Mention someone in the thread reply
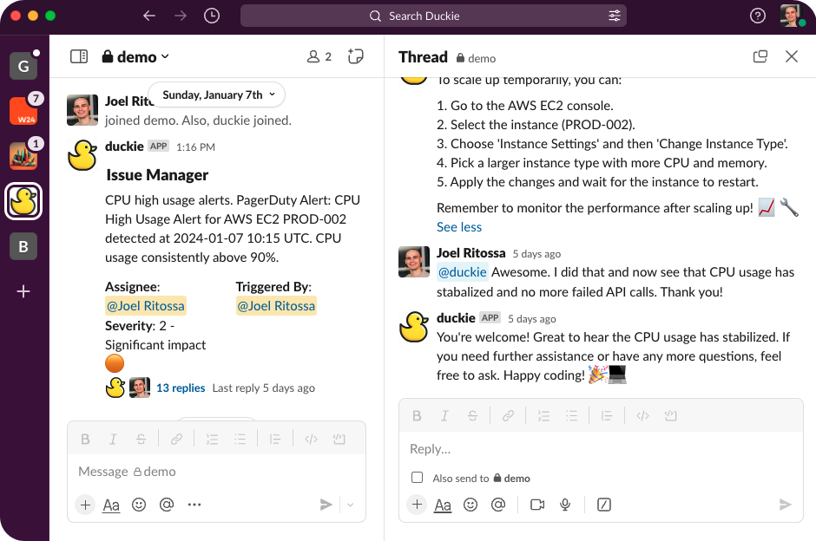816x541 pixels. click(498, 505)
